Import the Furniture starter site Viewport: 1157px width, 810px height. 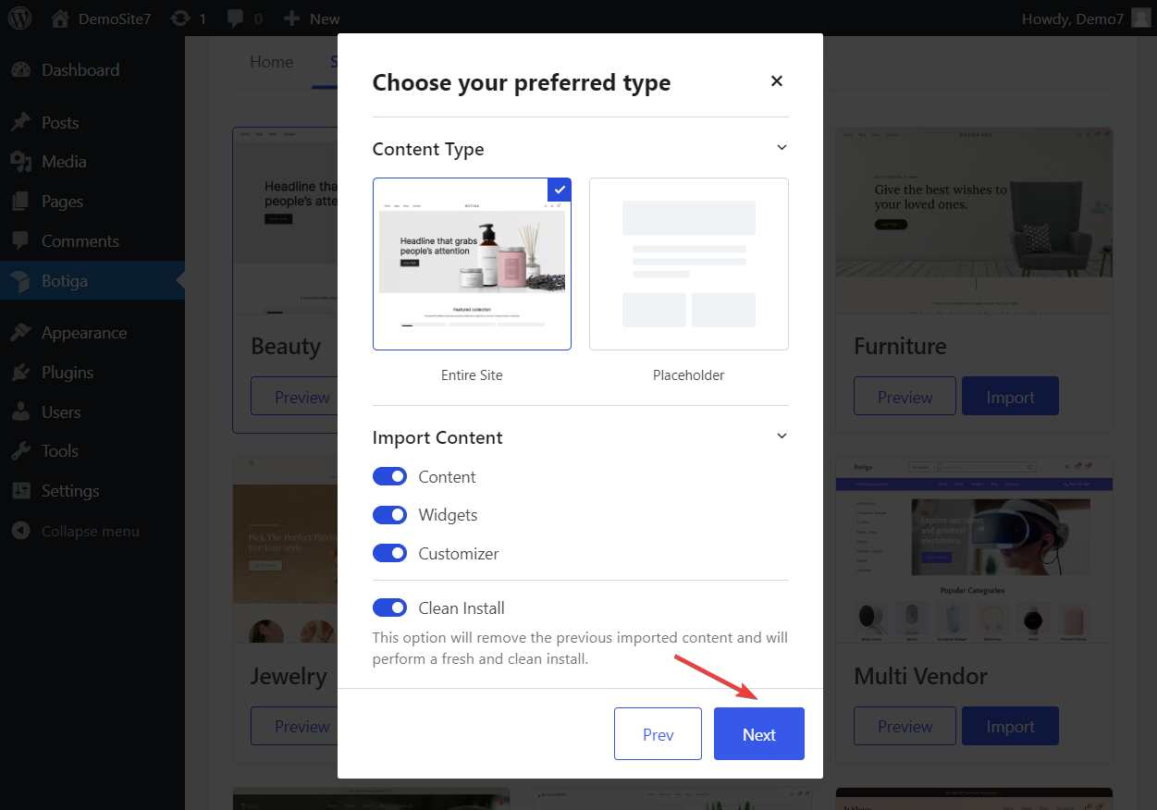point(1010,396)
